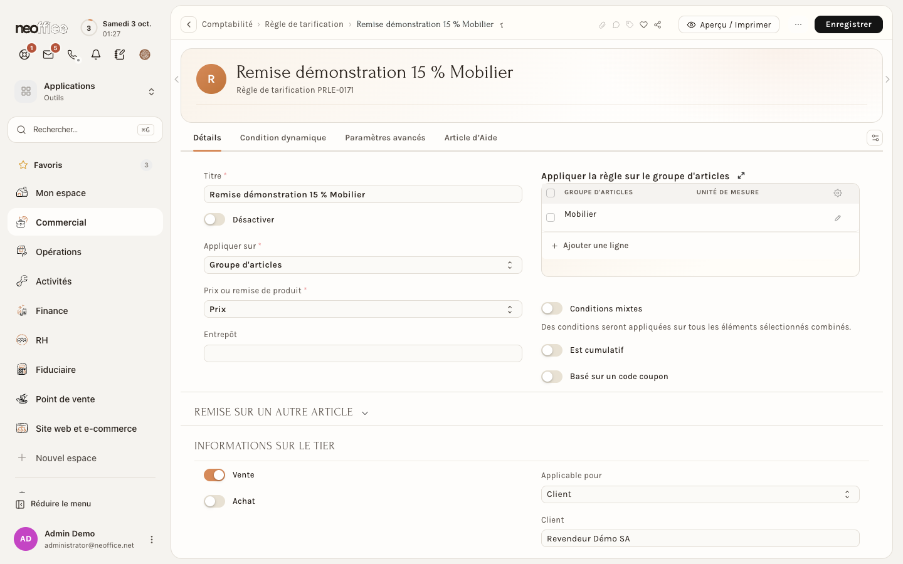Tick the select-all checkbox in table header
This screenshot has width=903, height=564.
coord(551,193)
